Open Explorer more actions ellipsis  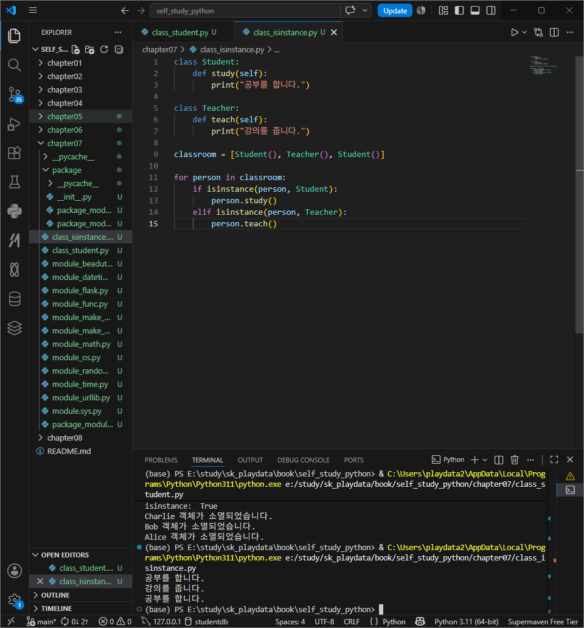(117, 32)
